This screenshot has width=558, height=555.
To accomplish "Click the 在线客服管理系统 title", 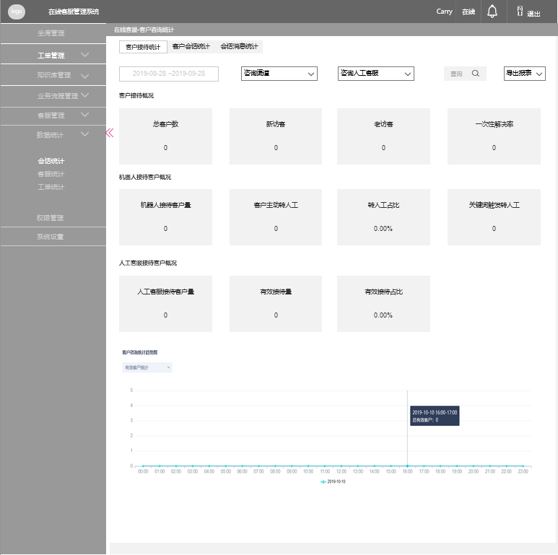I will (x=74, y=12).
